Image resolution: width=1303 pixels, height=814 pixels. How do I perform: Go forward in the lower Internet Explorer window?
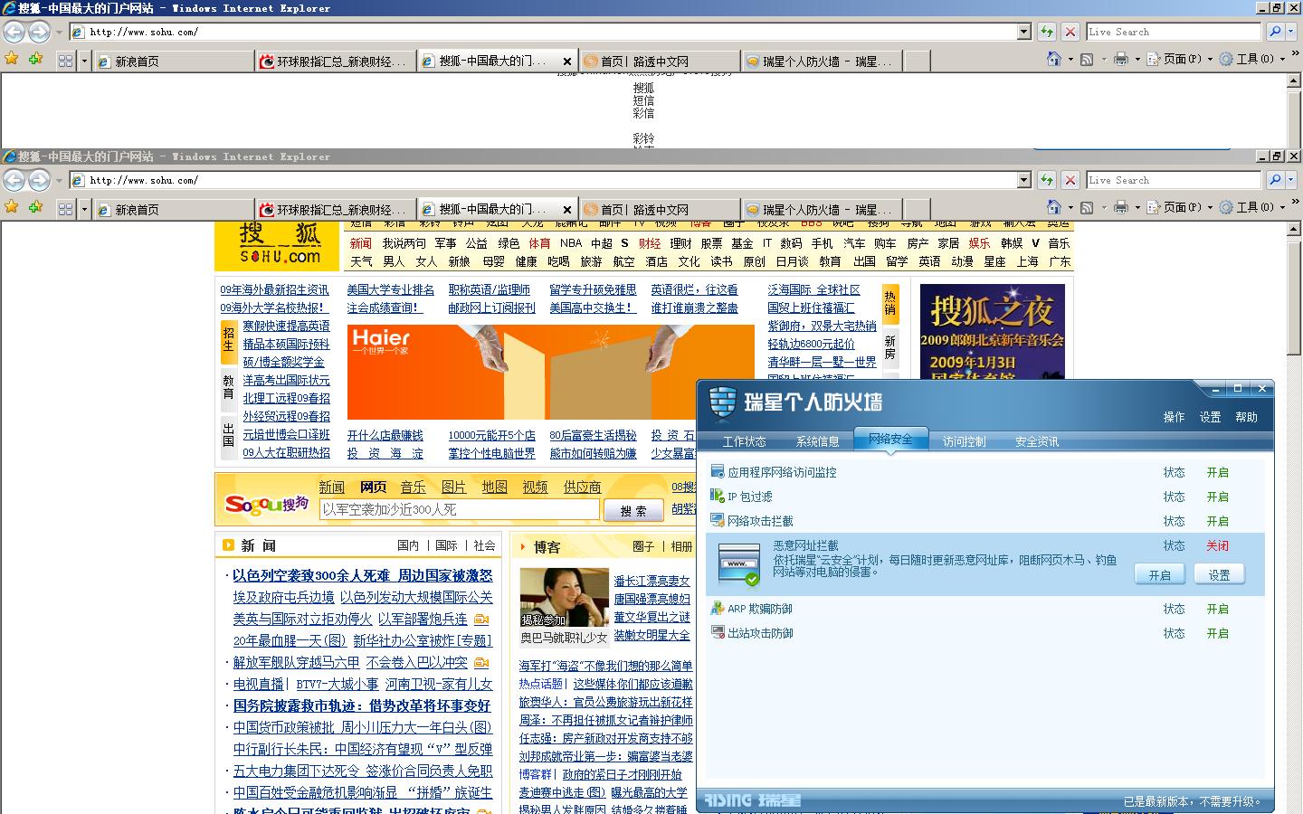[x=39, y=180]
